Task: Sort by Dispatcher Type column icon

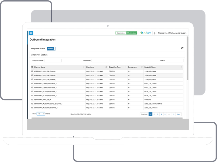Action: (x=125, y=67)
